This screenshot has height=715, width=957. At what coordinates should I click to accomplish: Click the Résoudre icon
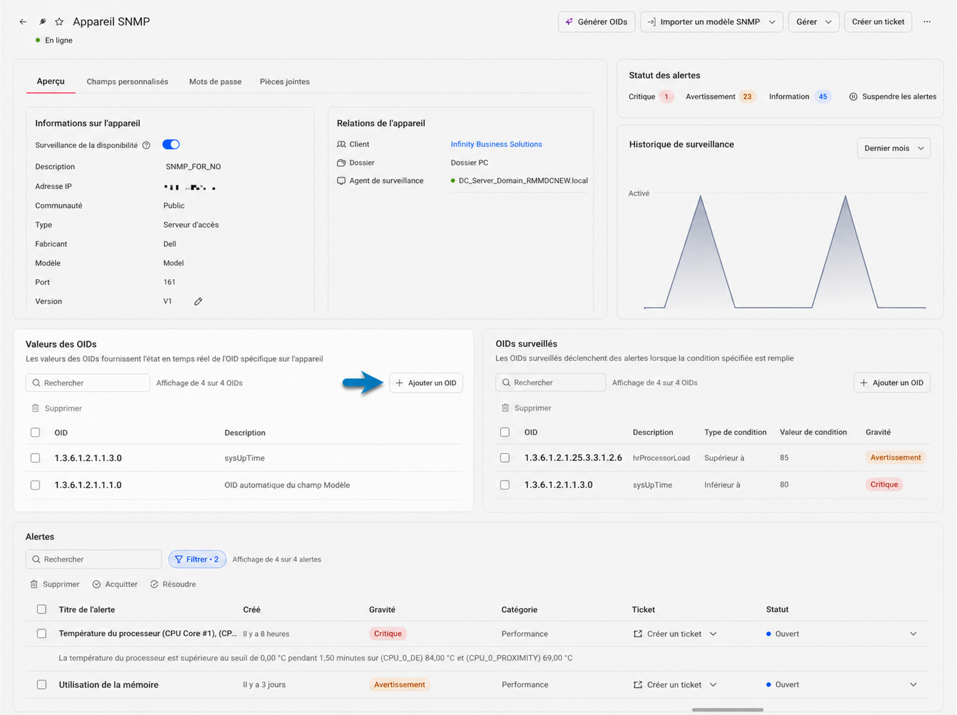[154, 584]
